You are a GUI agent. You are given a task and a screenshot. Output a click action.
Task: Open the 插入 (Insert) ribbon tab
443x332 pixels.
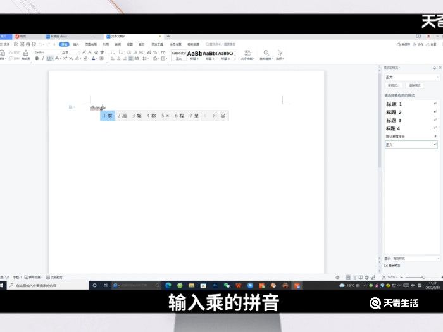coord(76,44)
